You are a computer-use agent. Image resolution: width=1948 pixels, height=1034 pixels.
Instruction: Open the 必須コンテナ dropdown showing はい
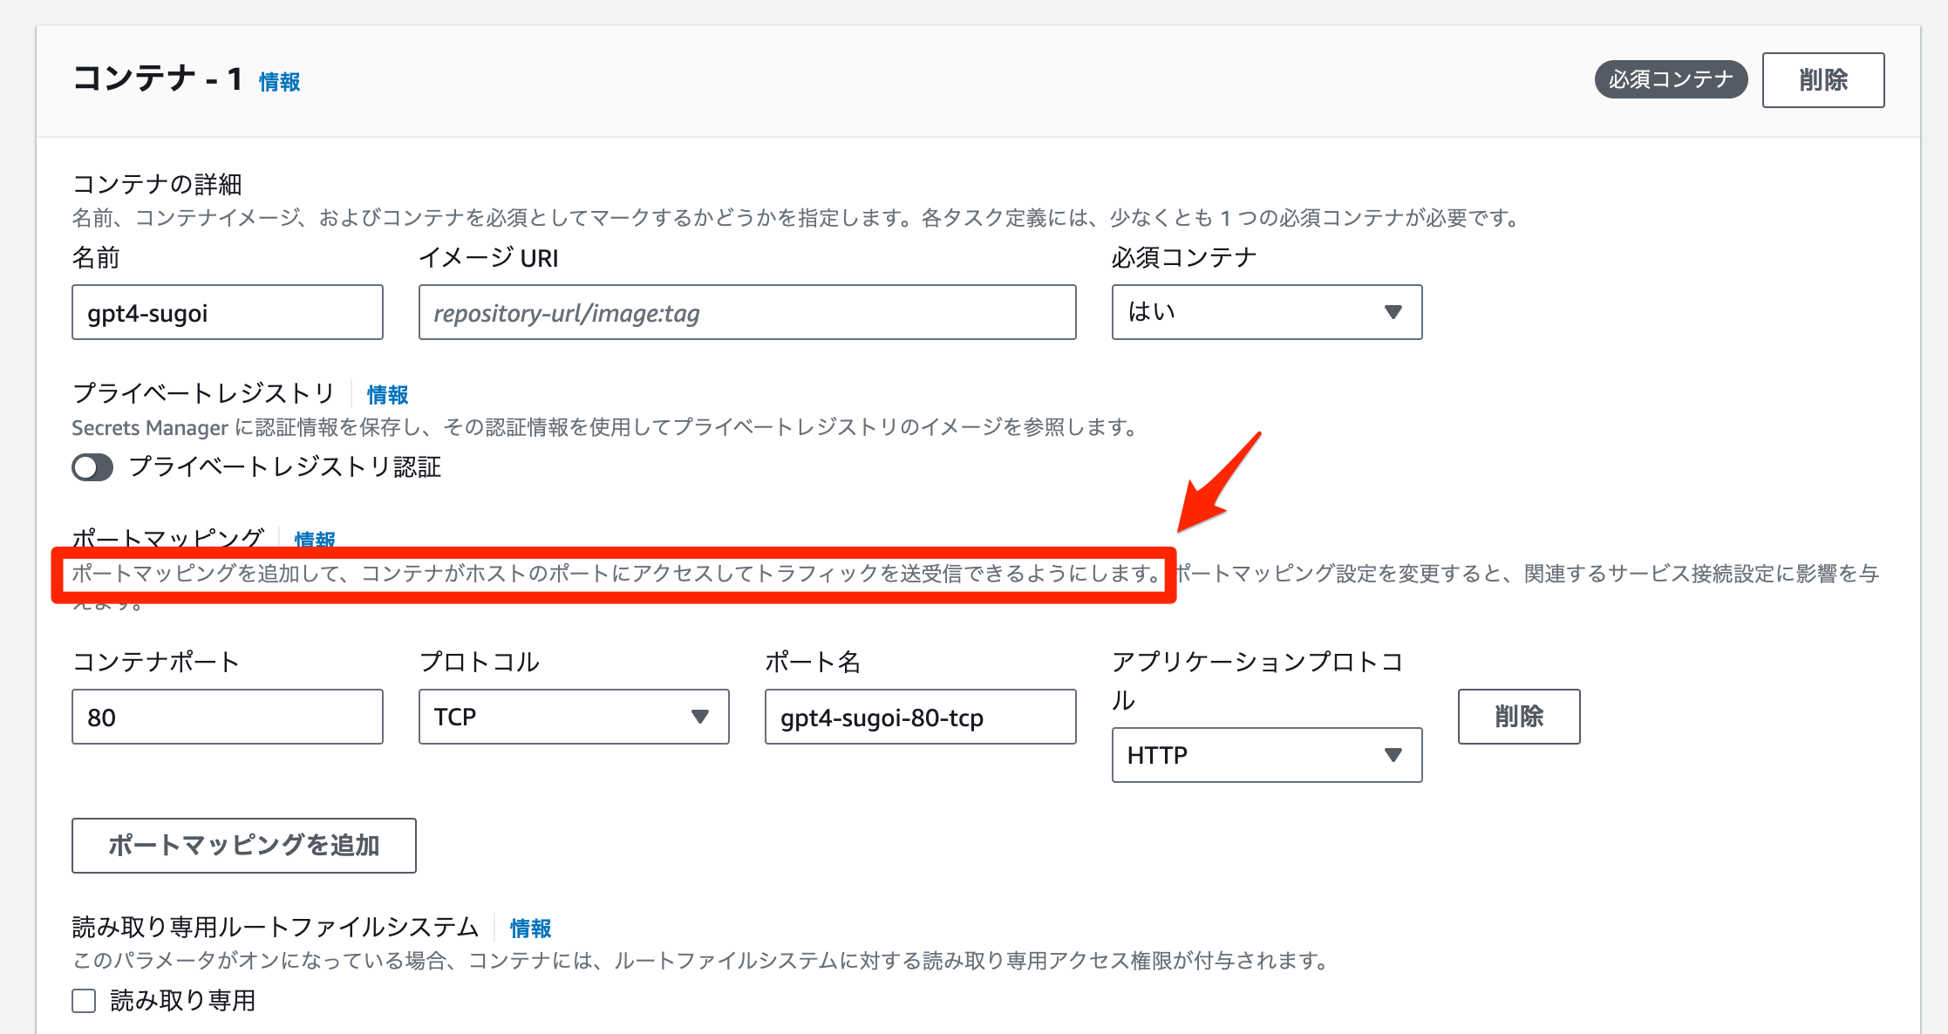(x=1265, y=312)
